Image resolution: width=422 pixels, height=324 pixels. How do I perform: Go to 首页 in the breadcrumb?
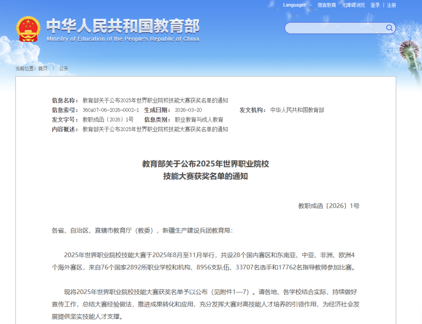pos(43,68)
